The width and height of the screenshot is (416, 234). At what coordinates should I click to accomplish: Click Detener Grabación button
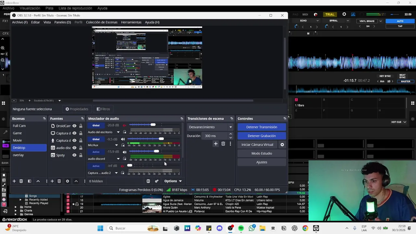[262, 136]
